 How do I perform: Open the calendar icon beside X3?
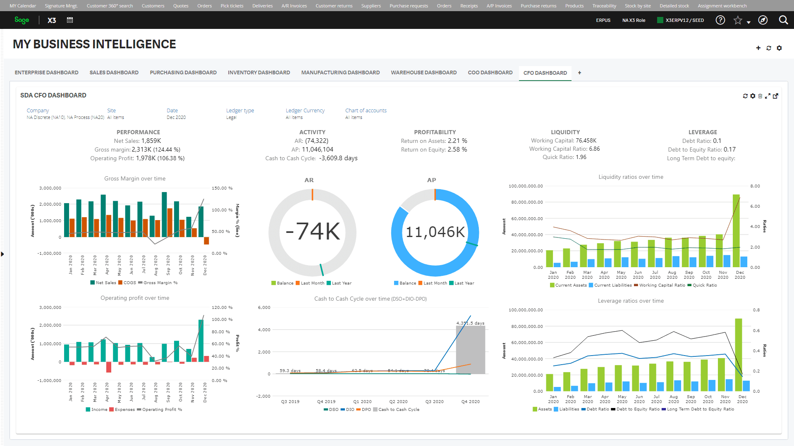[70, 20]
